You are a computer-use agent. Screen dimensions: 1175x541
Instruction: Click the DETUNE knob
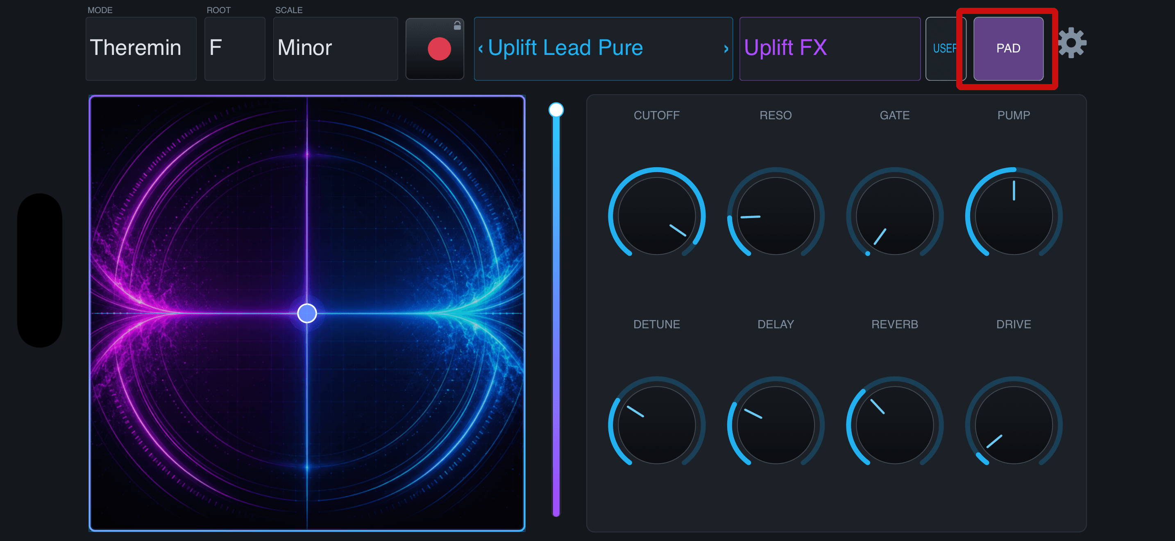tap(656, 425)
